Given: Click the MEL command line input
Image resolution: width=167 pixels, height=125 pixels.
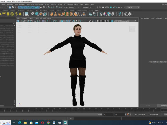Looking at the screenshot, I should pyautogui.click(x=97, y=118).
